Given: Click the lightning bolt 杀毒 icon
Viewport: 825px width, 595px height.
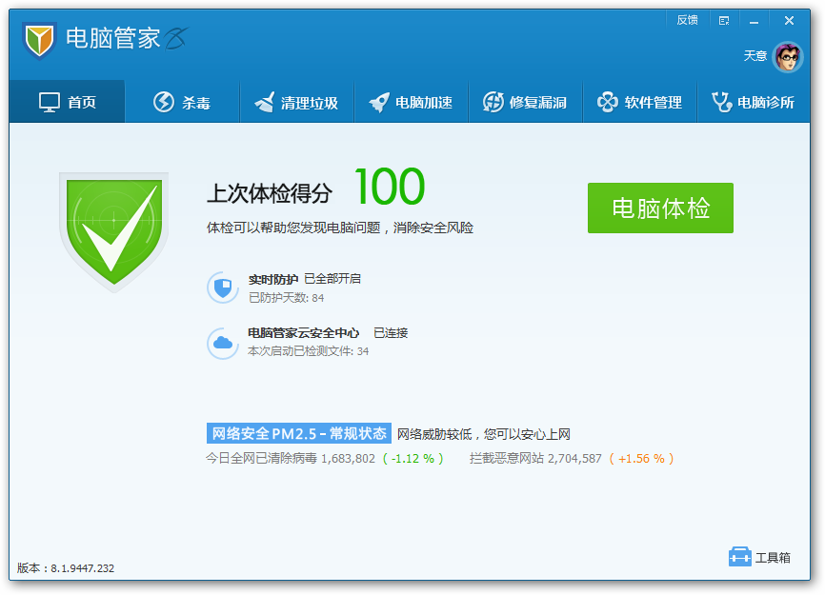Looking at the screenshot, I should [x=164, y=102].
